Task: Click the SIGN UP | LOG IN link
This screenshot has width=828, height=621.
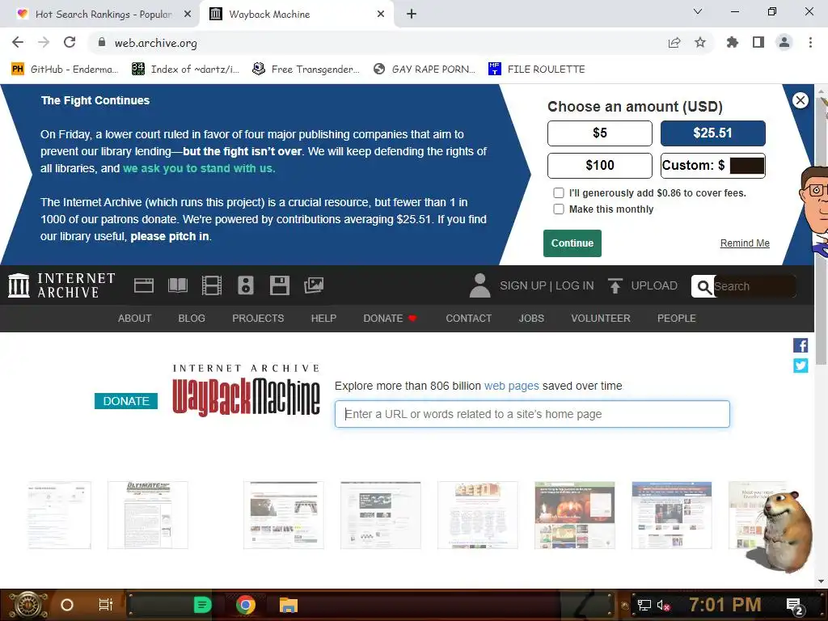Action: pyautogui.click(x=547, y=285)
